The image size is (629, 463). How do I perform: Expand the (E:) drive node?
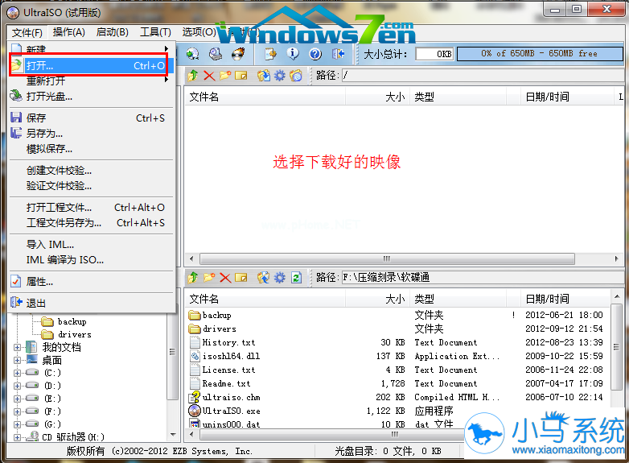click(x=17, y=399)
